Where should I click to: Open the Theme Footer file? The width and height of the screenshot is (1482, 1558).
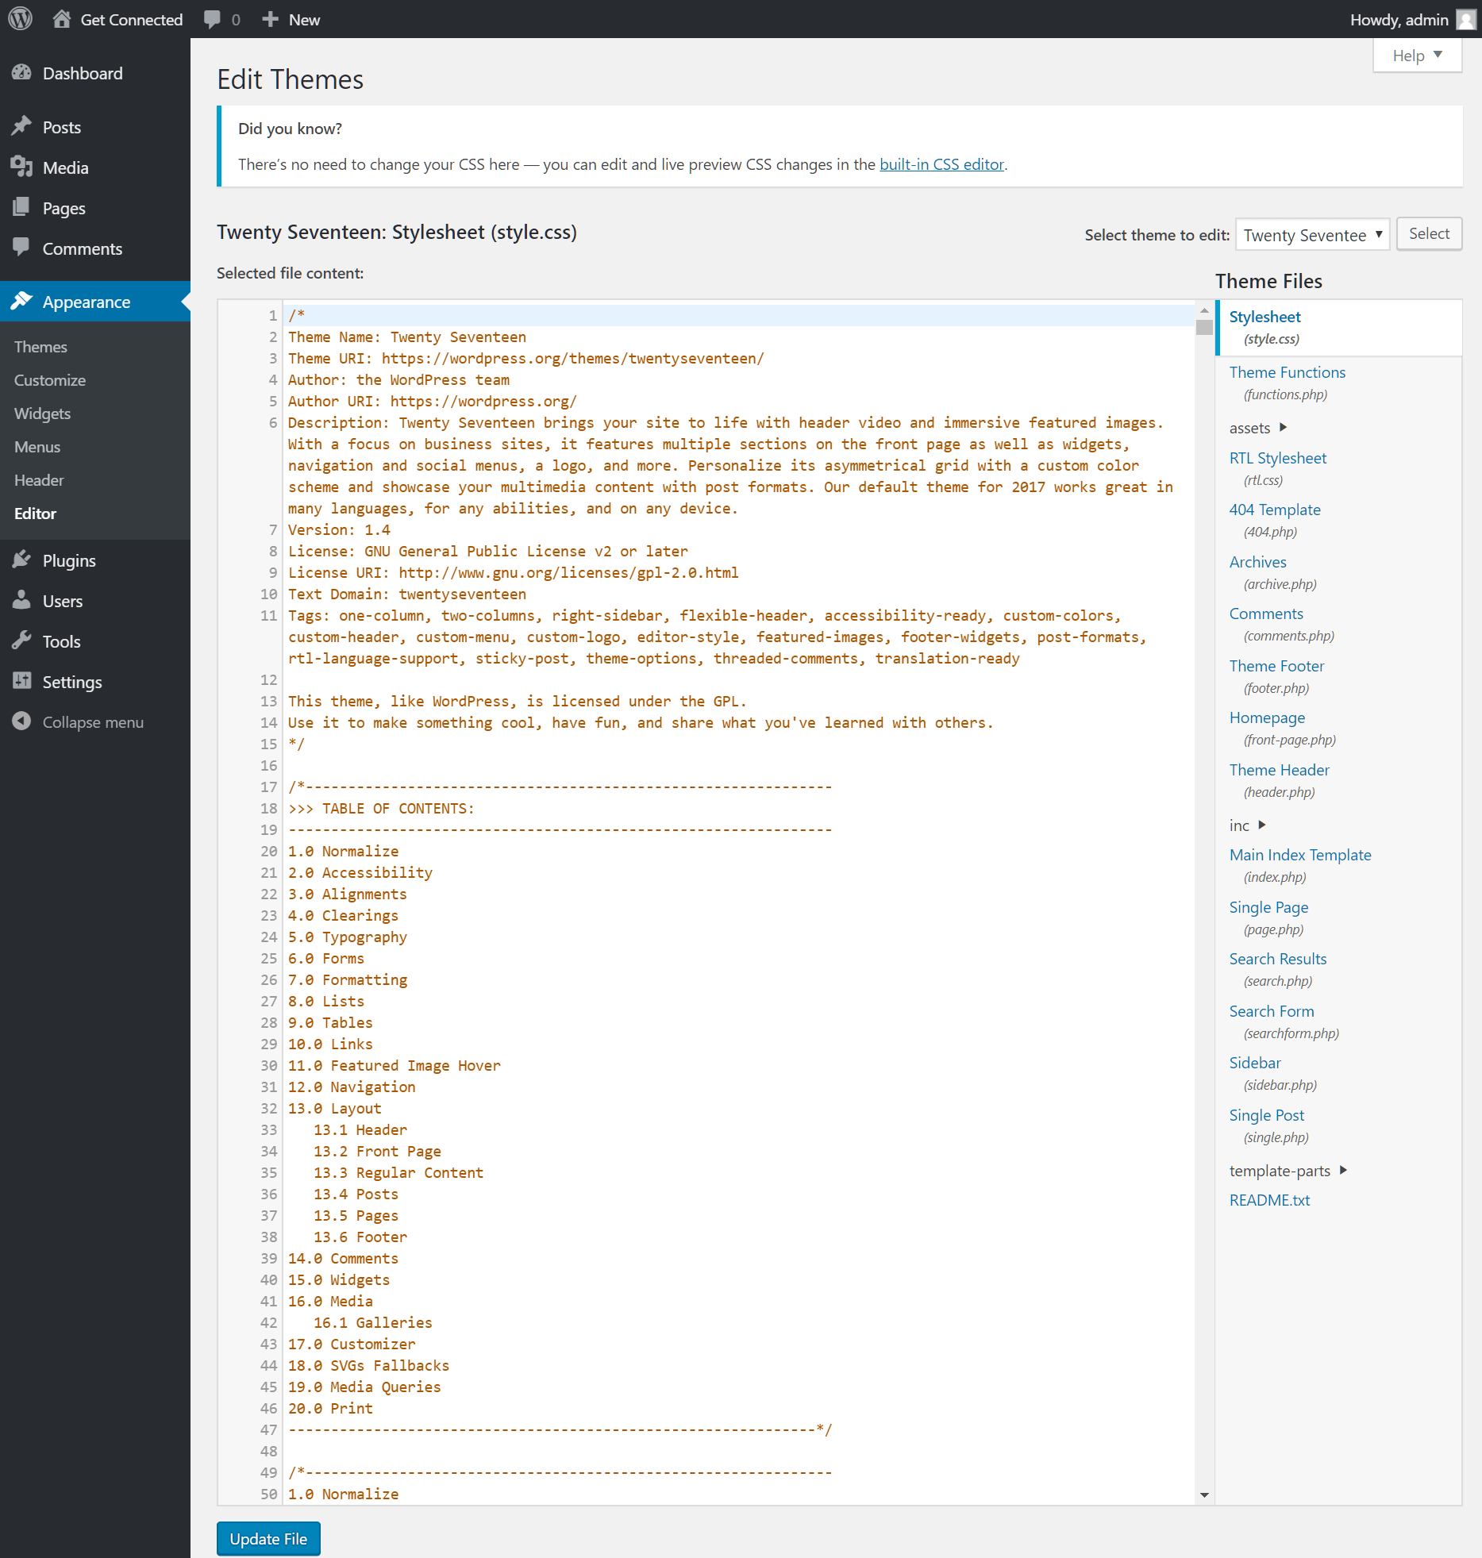pos(1276,666)
